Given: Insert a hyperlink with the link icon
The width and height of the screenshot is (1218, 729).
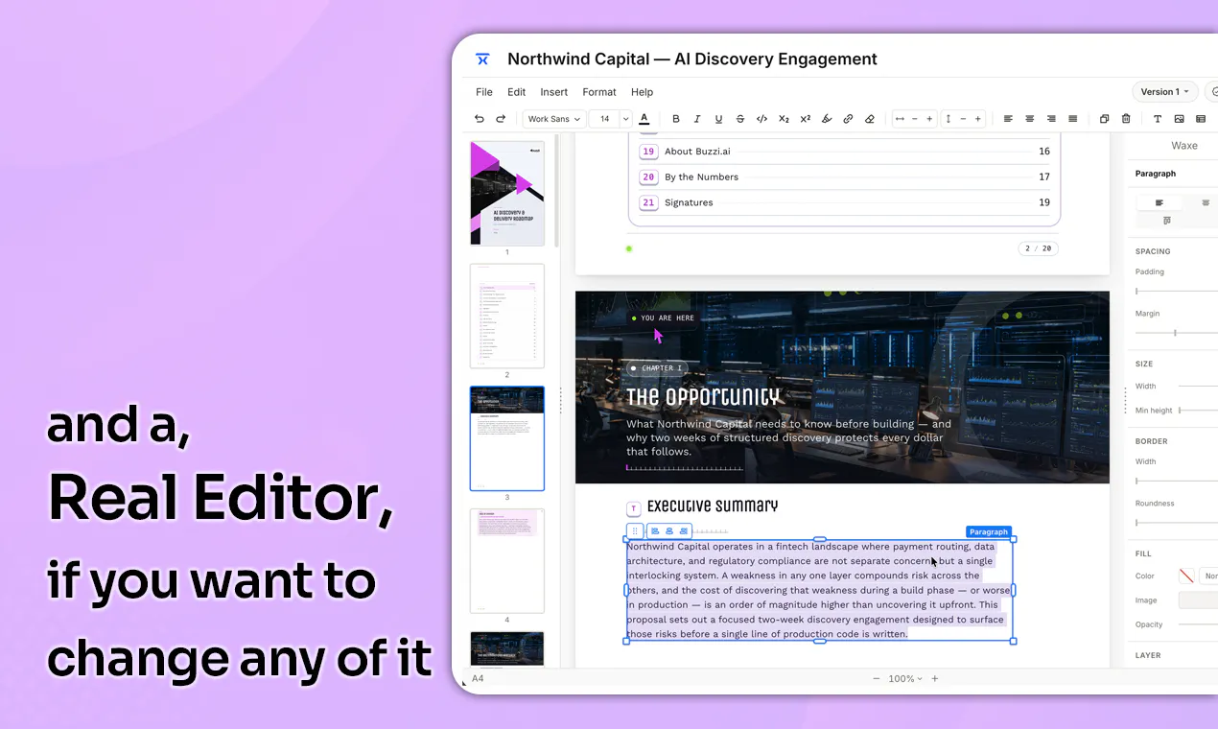Looking at the screenshot, I should (848, 119).
